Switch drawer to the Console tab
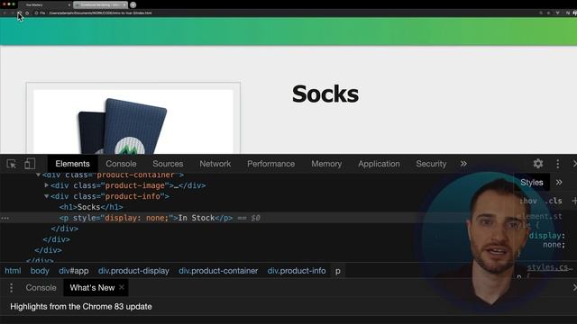The width and height of the screenshot is (577, 324). (x=41, y=288)
